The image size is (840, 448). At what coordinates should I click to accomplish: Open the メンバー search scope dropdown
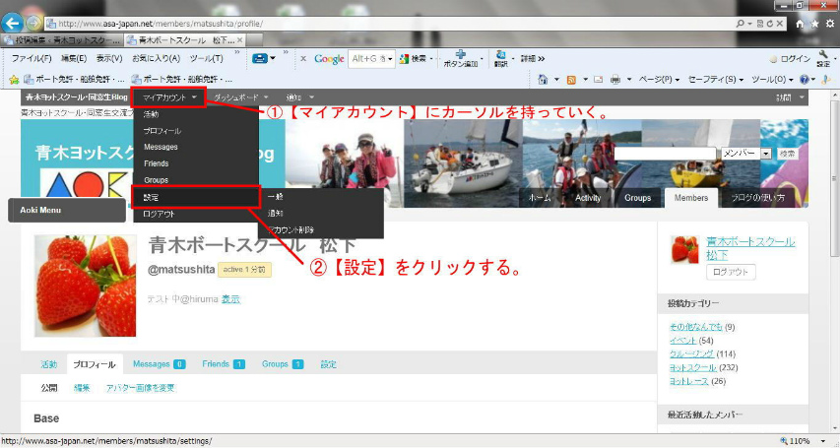[x=745, y=154]
